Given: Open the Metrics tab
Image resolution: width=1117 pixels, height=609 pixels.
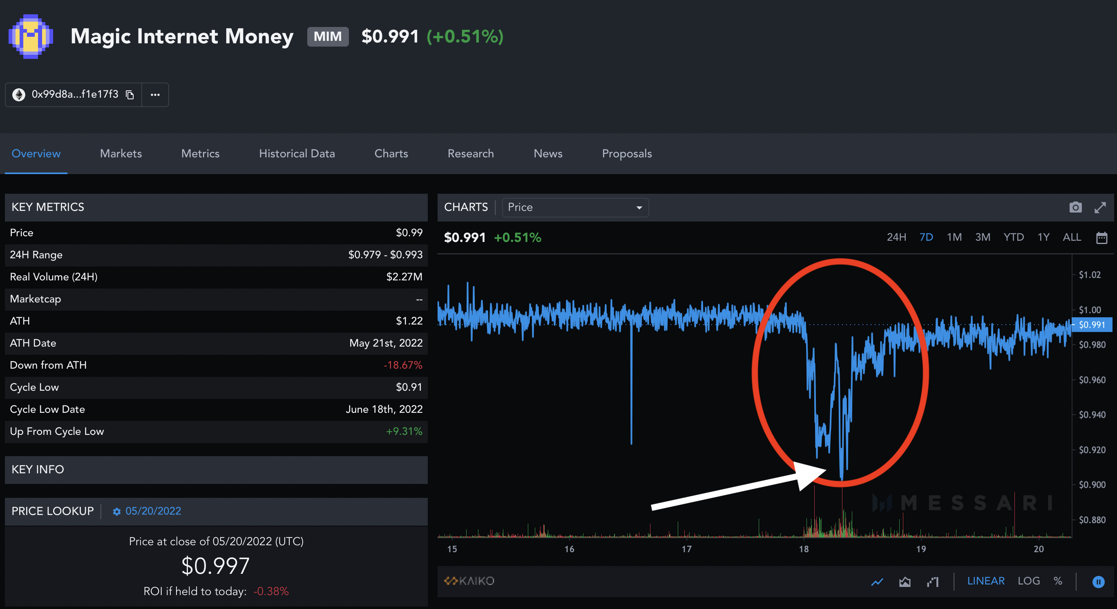Looking at the screenshot, I should (200, 154).
